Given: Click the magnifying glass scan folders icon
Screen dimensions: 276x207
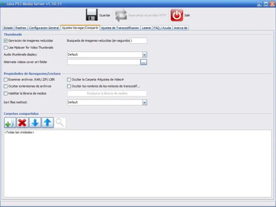Looking at the screenshot, I should point(60,123).
